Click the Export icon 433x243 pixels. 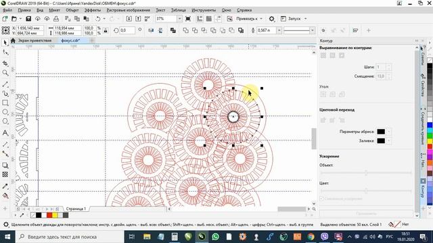[x=138, y=19]
